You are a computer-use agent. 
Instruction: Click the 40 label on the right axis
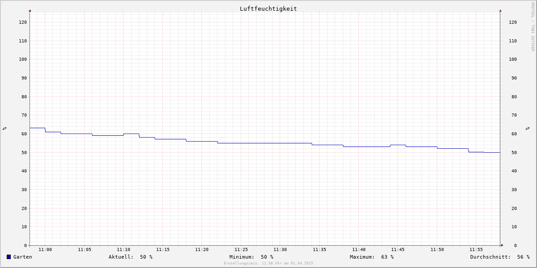(x=514, y=171)
